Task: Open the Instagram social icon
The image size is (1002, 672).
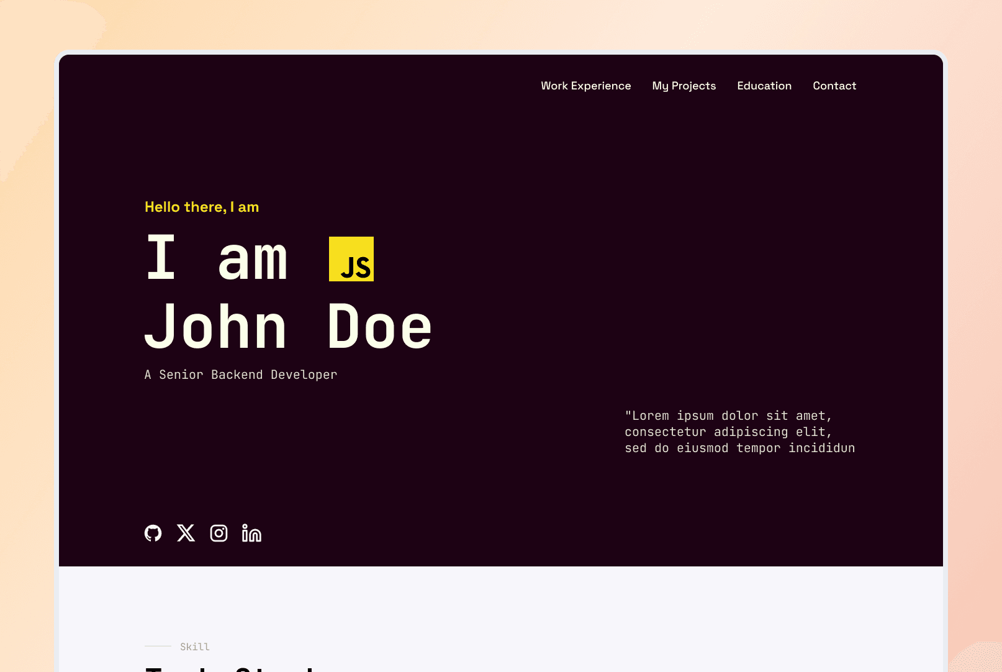Action: (x=219, y=533)
